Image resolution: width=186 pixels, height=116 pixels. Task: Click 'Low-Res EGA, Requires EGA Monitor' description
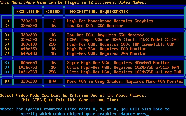point(105,35)
